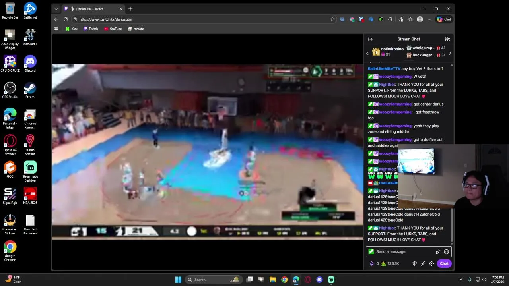509x286 pixels.
Task: Open Steam desktop shortcut
Action: click(x=30, y=90)
